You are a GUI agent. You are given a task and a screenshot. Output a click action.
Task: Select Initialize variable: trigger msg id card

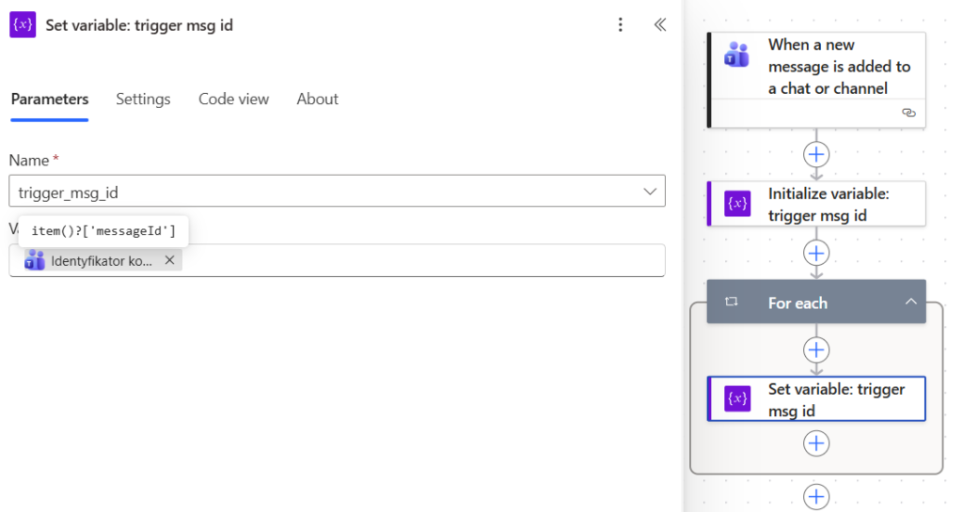coord(817,204)
